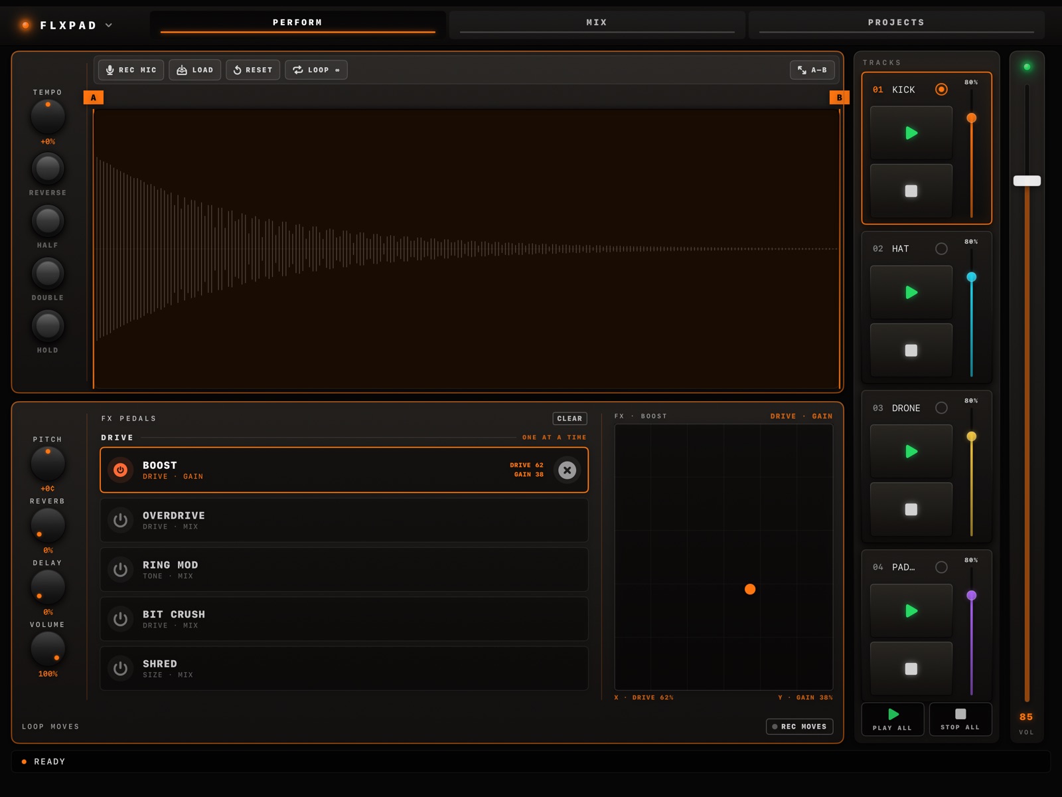Click the PITCH knob

48,463
